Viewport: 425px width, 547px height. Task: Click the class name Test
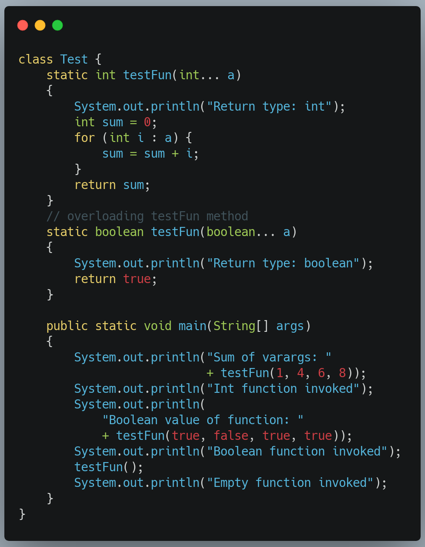click(x=74, y=59)
